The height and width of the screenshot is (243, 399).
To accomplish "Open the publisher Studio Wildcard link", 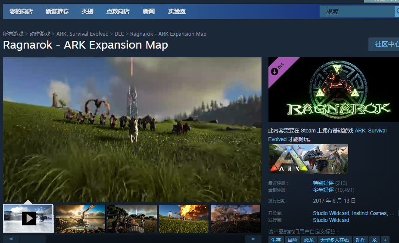I will pos(331,220).
